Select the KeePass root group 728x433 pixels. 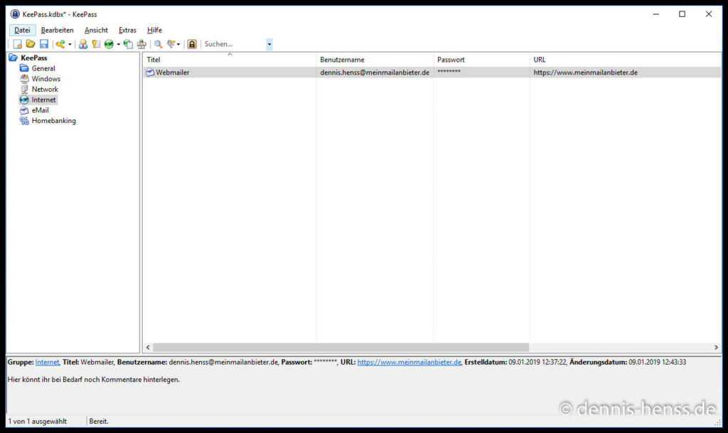pos(34,58)
